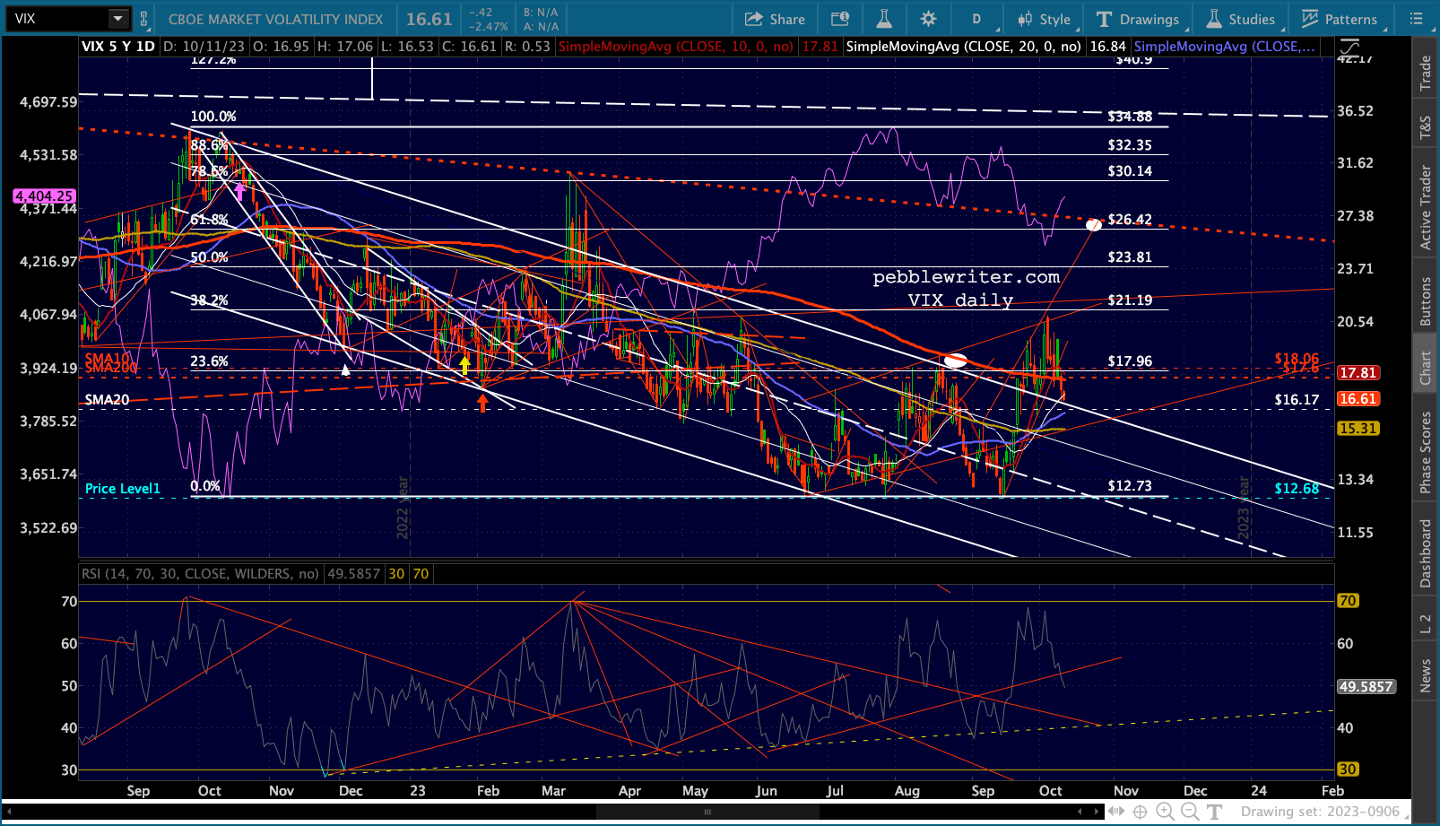The image size is (1440, 826).
Task: Open chart settings gear icon
Action: 928,19
